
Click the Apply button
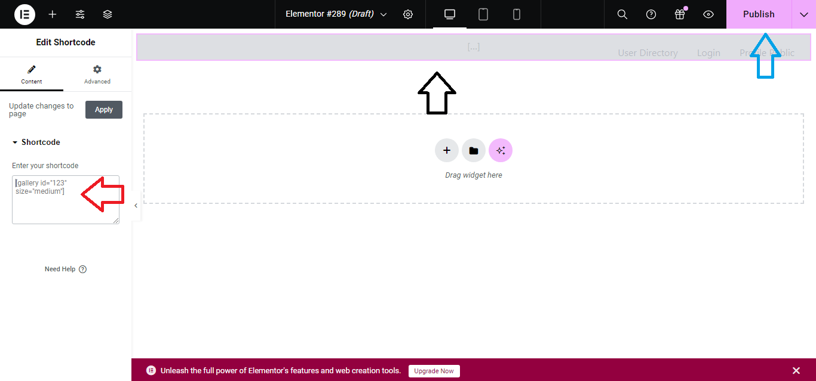104,110
